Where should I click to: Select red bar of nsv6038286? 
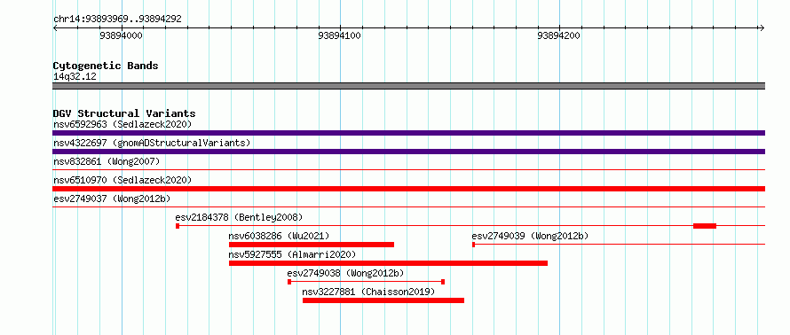pos(312,245)
